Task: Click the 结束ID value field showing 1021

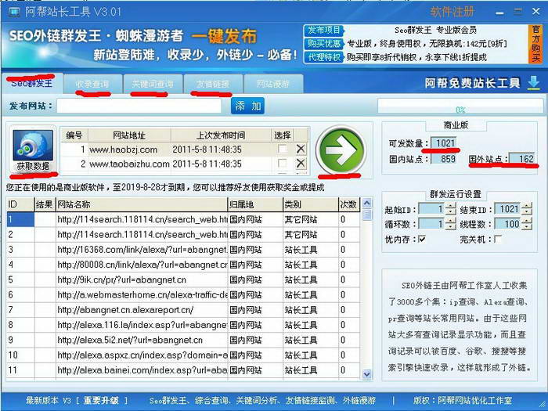Action: click(x=508, y=209)
